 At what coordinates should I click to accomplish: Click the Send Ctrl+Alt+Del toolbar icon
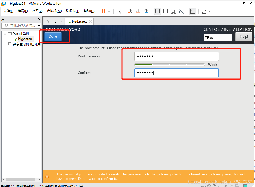119,11
